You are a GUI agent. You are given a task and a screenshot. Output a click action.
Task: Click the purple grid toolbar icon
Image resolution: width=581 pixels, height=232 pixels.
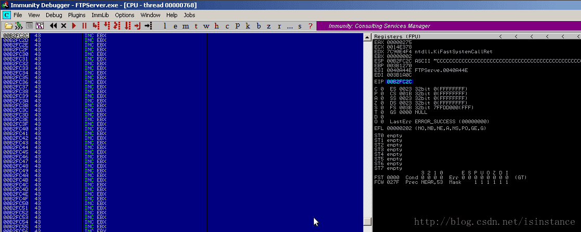39,26
